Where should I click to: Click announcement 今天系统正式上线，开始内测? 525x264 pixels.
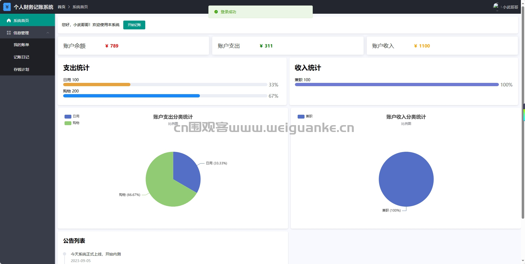click(x=96, y=254)
